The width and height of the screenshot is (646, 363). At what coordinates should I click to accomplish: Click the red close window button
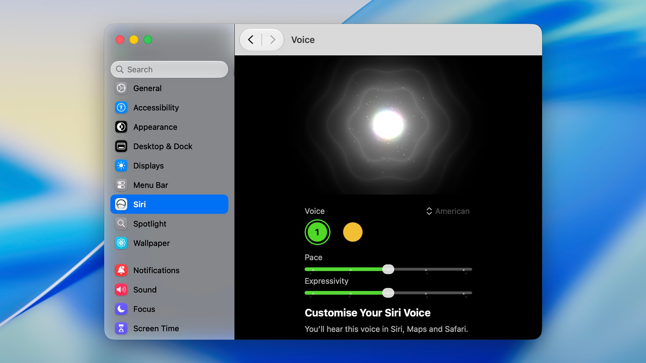[120, 40]
